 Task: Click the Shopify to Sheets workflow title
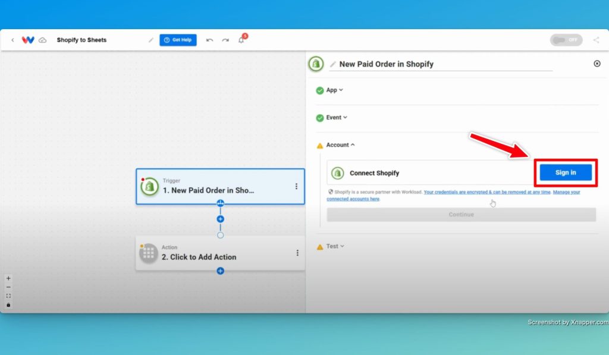coord(81,40)
